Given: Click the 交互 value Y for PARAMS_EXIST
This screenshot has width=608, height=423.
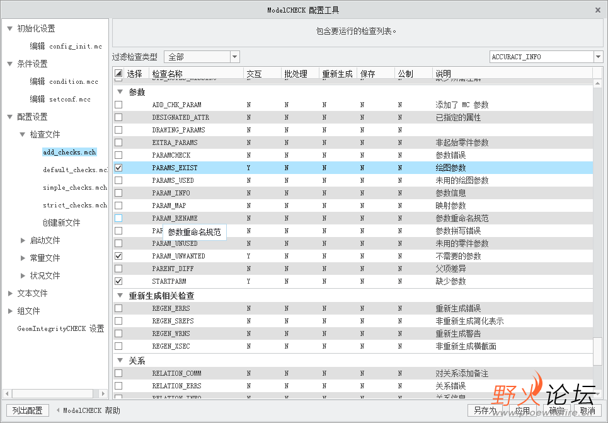Looking at the screenshot, I should point(248,168).
